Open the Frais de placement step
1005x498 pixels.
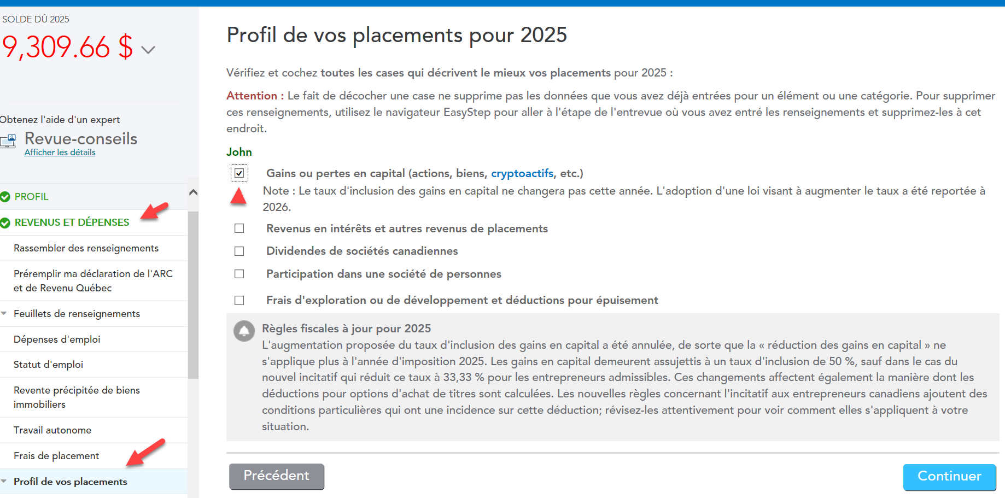[56, 456]
